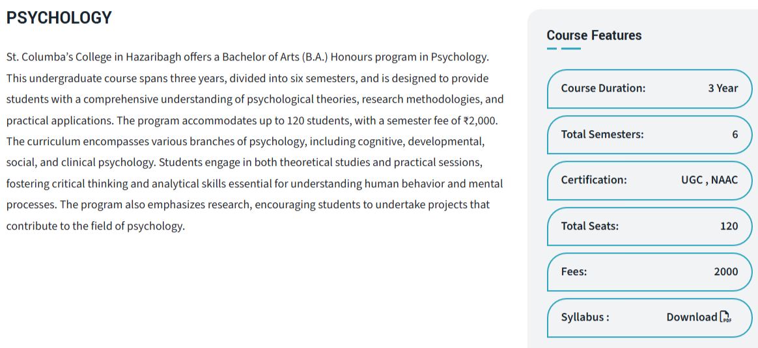The height and width of the screenshot is (348, 758).
Task: Click the fees value '2000'
Action: (725, 272)
